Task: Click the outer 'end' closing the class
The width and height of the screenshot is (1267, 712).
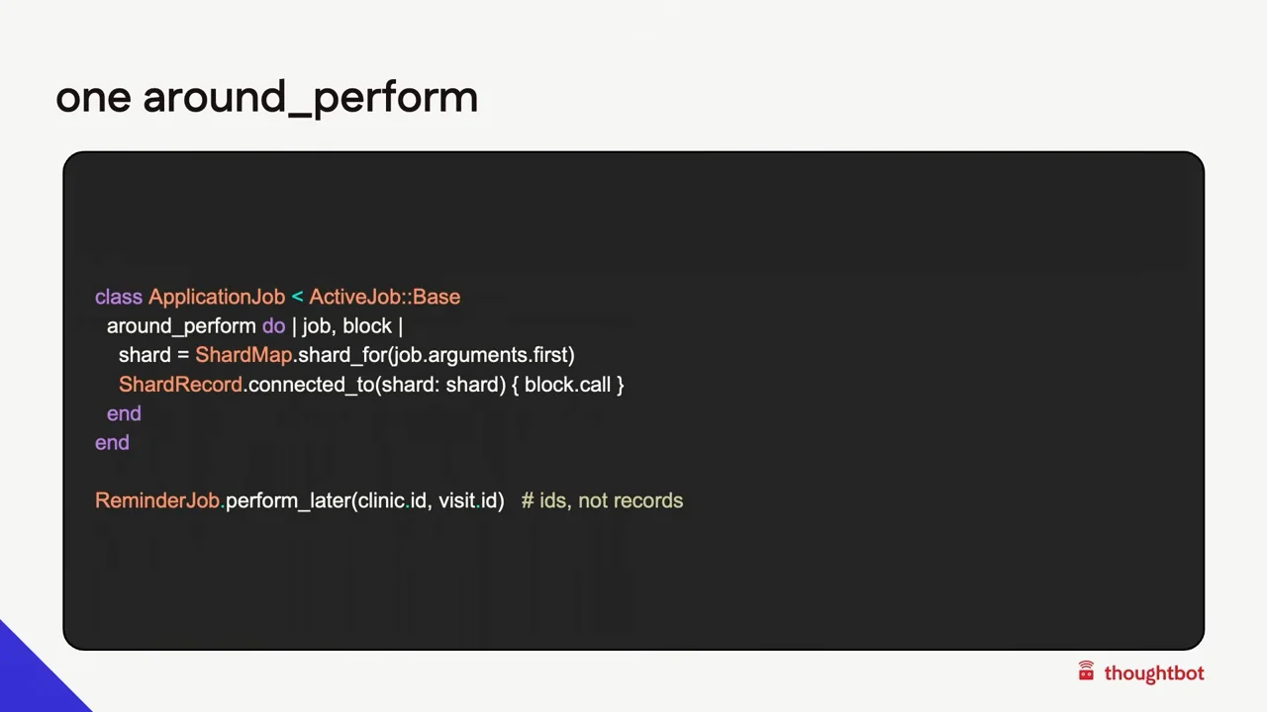Action: tap(112, 442)
